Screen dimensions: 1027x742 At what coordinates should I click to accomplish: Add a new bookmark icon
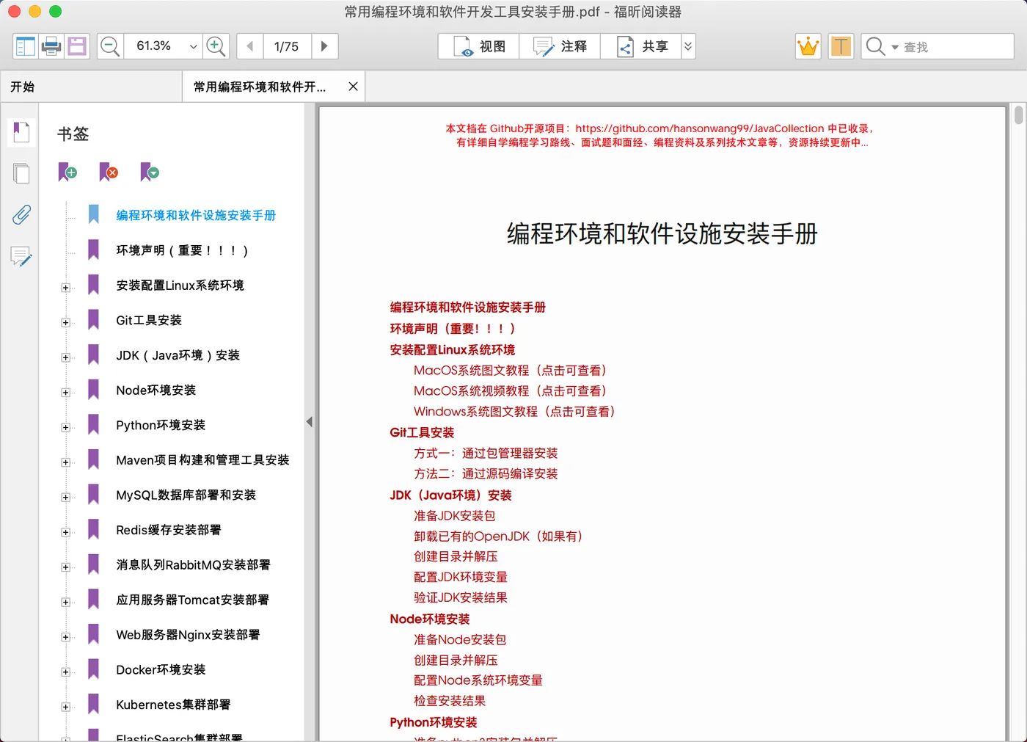[x=67, y=172]
